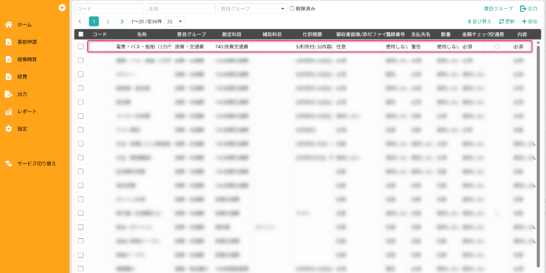Focus the 名称 search field
546x273 pixels.
point(180,8)
